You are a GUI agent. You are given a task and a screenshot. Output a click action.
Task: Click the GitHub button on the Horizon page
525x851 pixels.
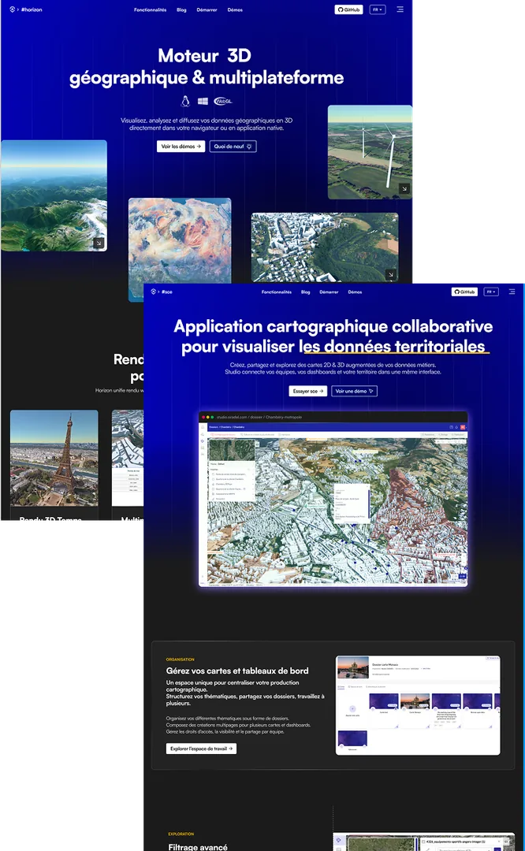click(x=348, y=9)
